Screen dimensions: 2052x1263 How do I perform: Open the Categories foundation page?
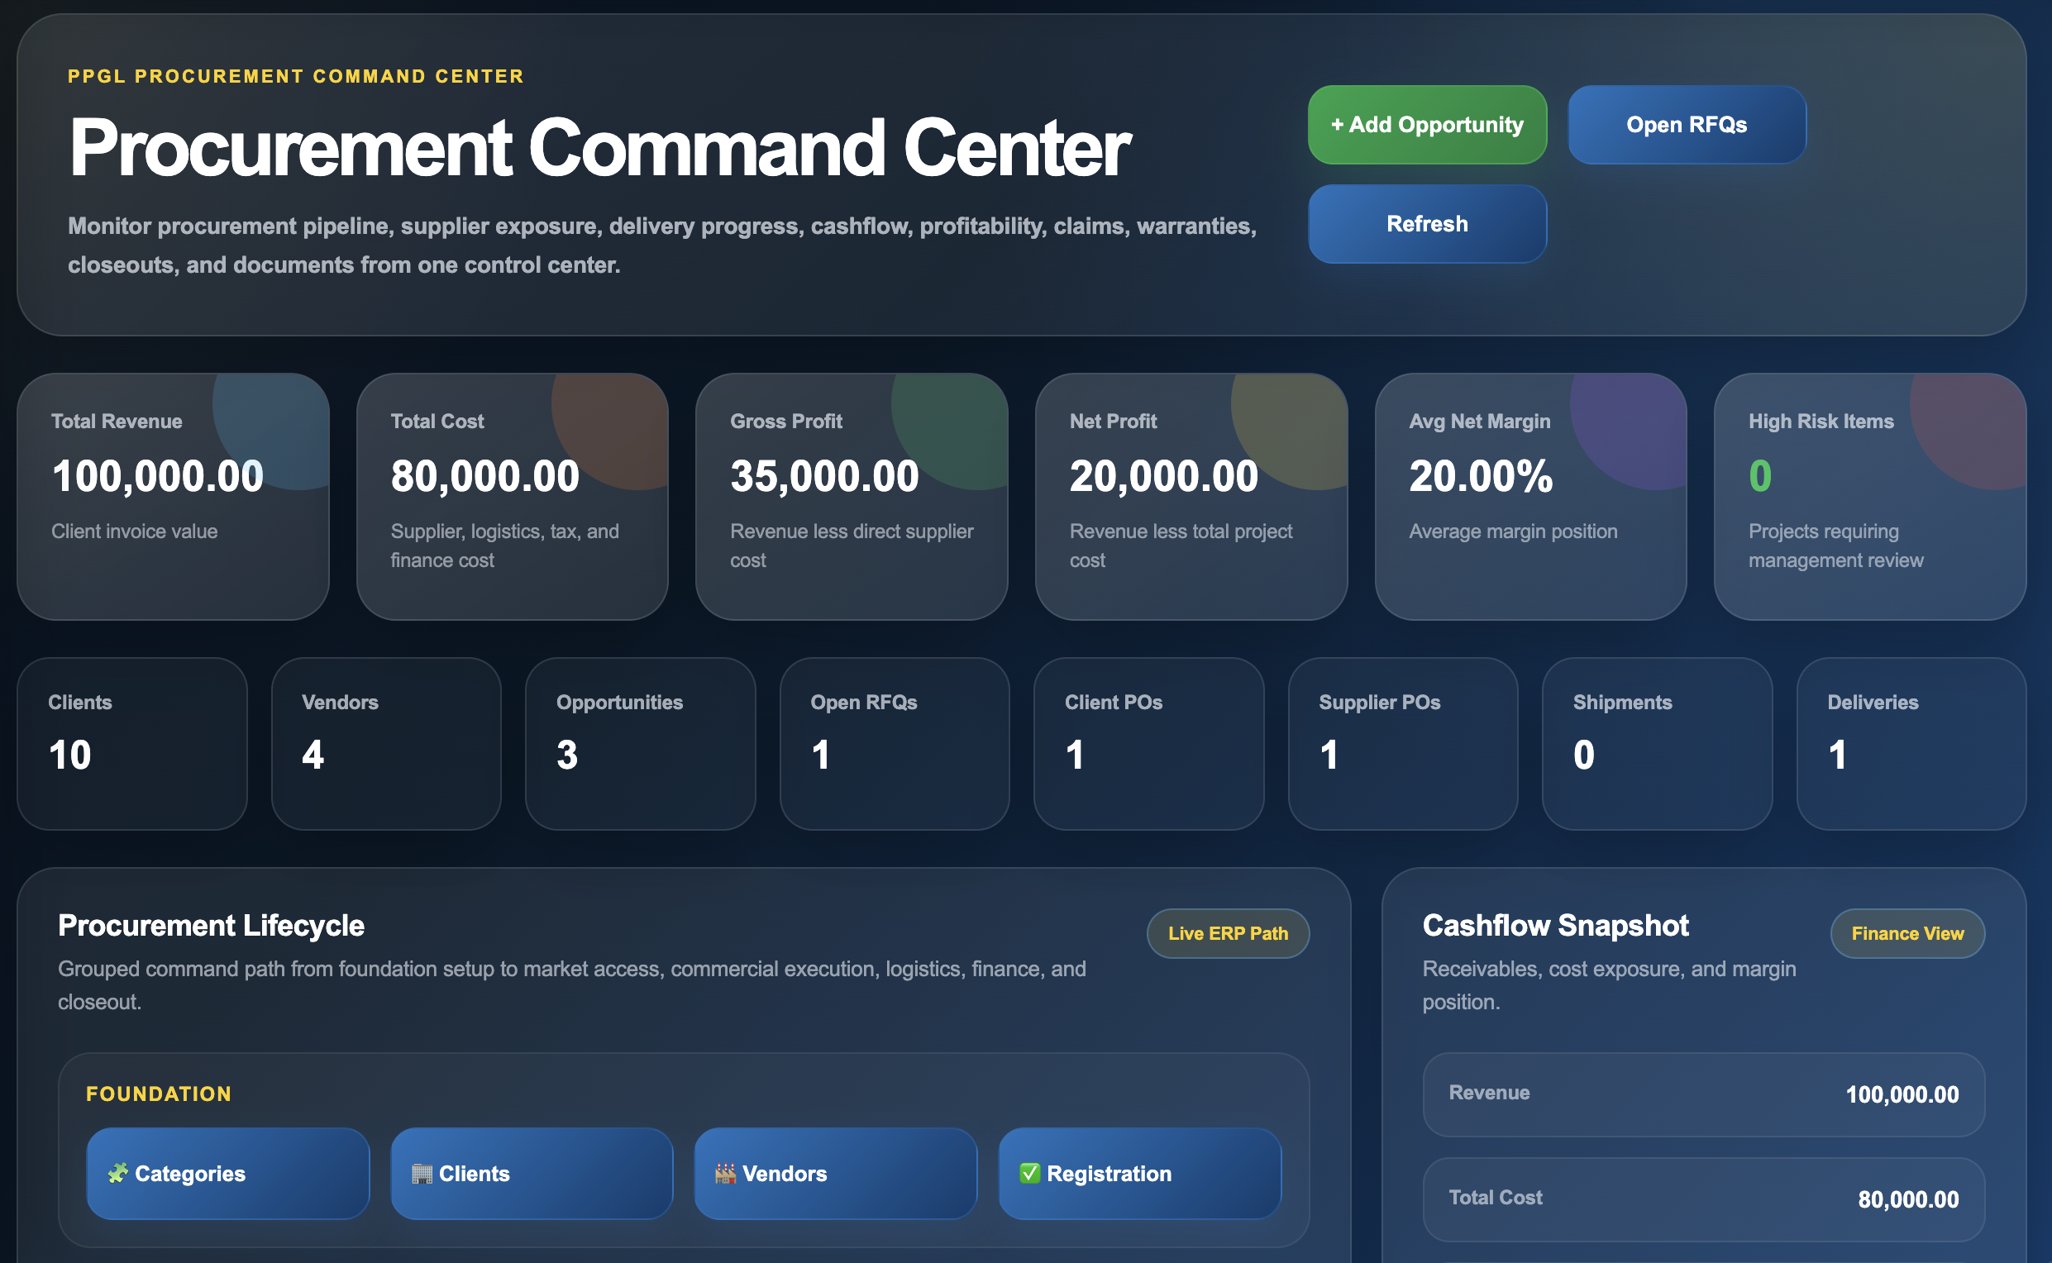228,1174
